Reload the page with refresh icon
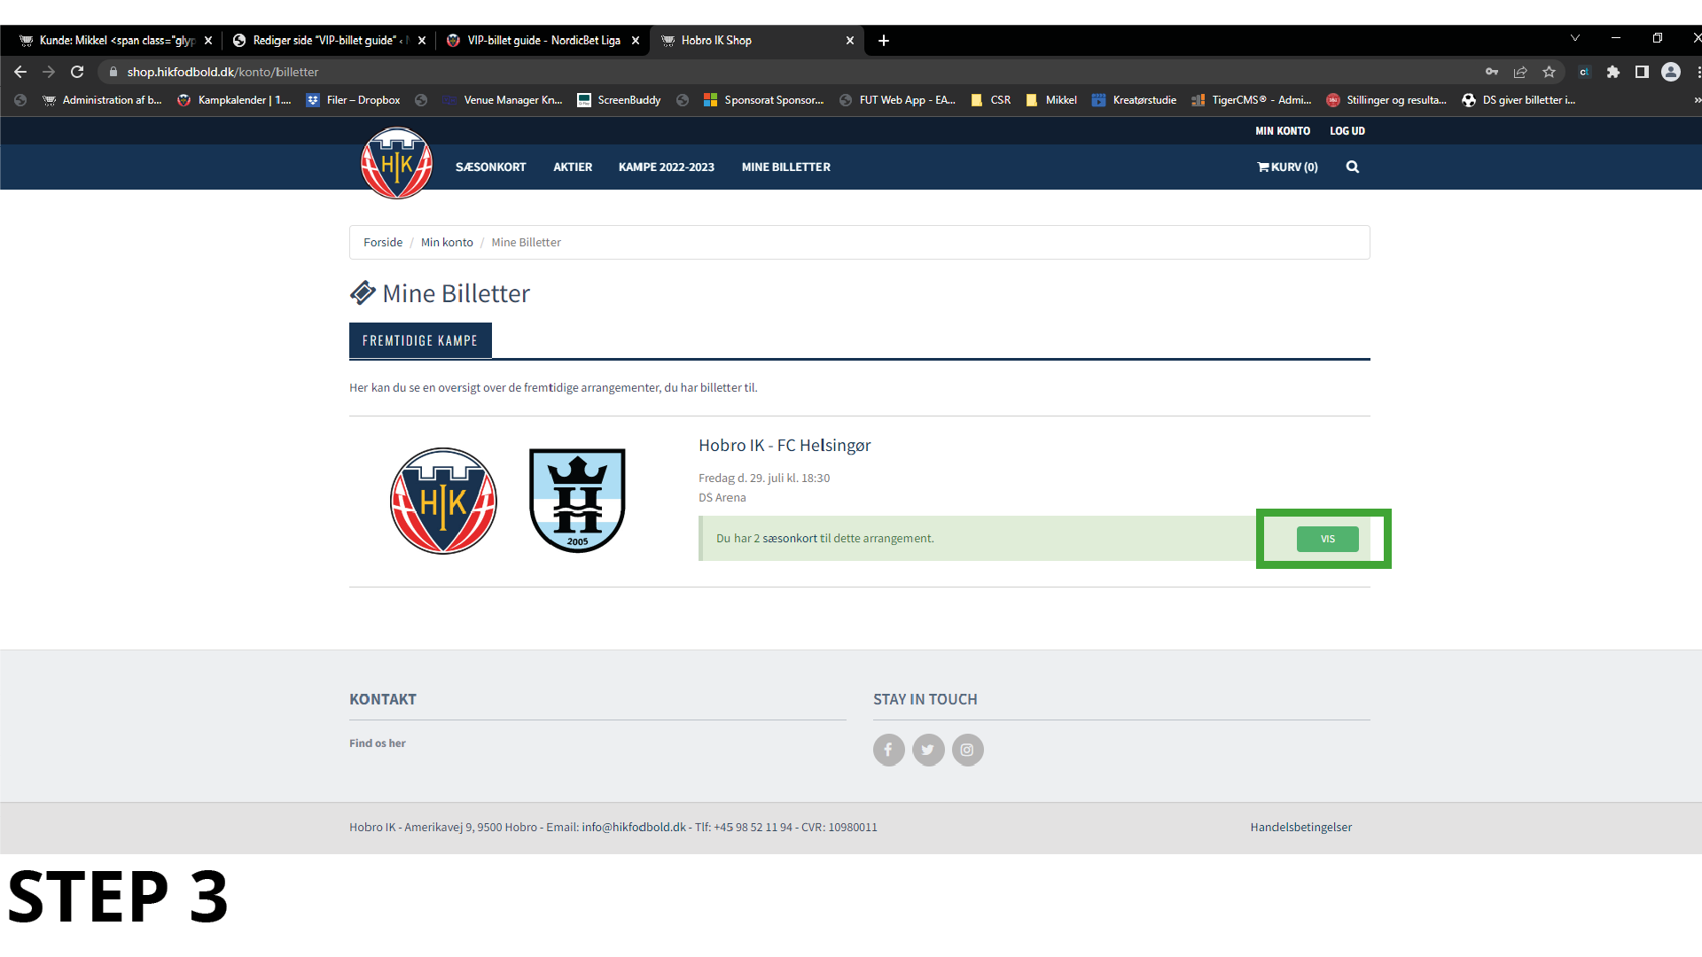 [77, 72]
